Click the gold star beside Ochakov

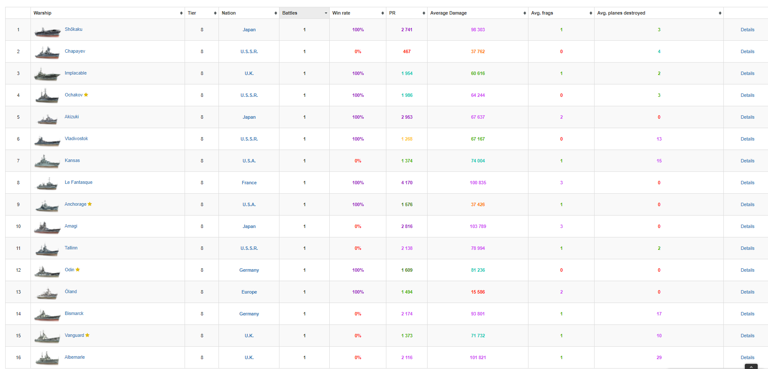click(86, 95)
